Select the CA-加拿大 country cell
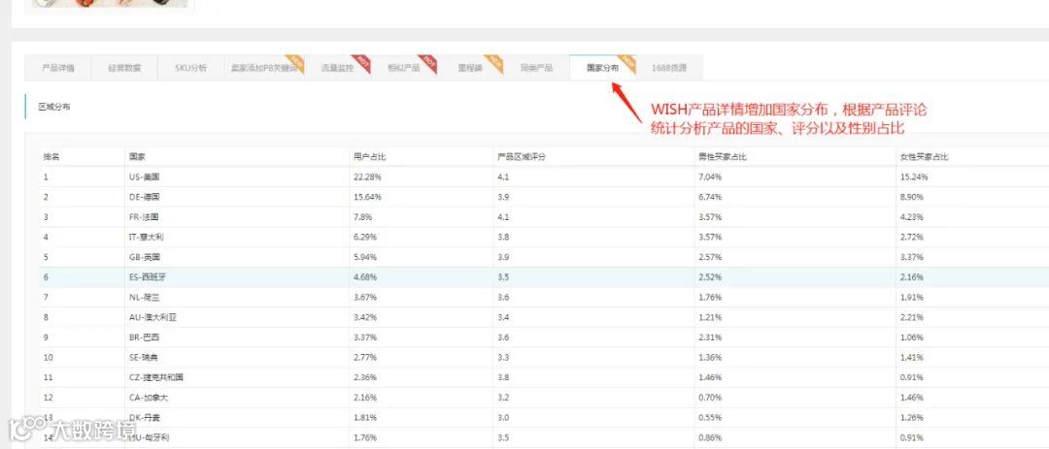 148,398
